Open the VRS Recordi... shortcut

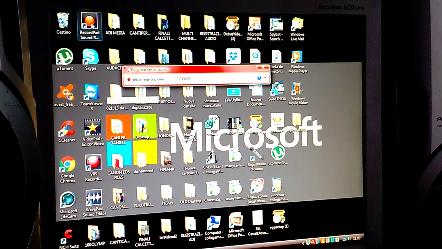(x=93, y=168)
